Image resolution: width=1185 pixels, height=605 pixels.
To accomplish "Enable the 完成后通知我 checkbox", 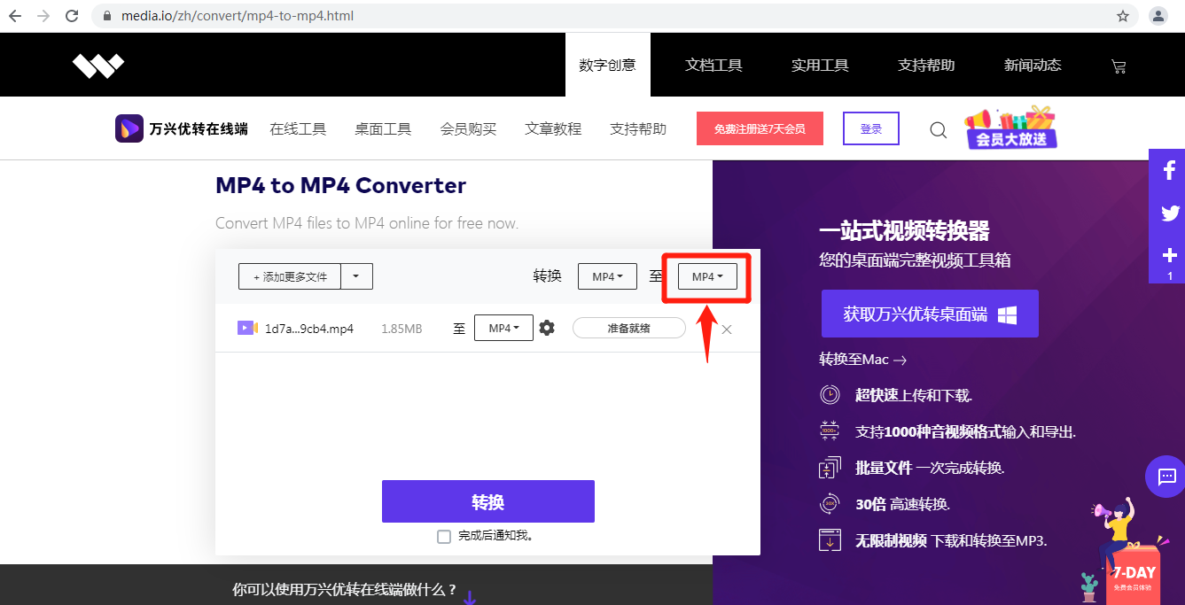I will pyautogui.click(x=443, y=536).
